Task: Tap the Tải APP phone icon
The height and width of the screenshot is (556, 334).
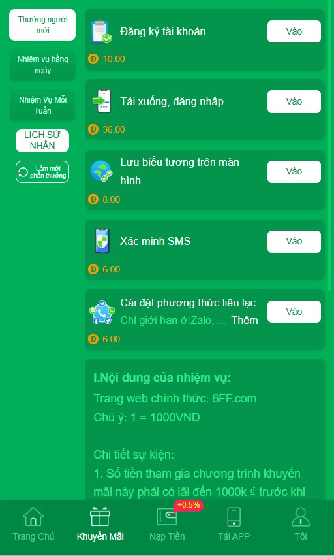Action: click(x=234, y=516)
